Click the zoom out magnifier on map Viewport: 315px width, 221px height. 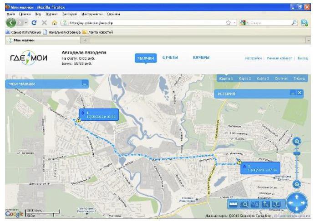[297, 184]
